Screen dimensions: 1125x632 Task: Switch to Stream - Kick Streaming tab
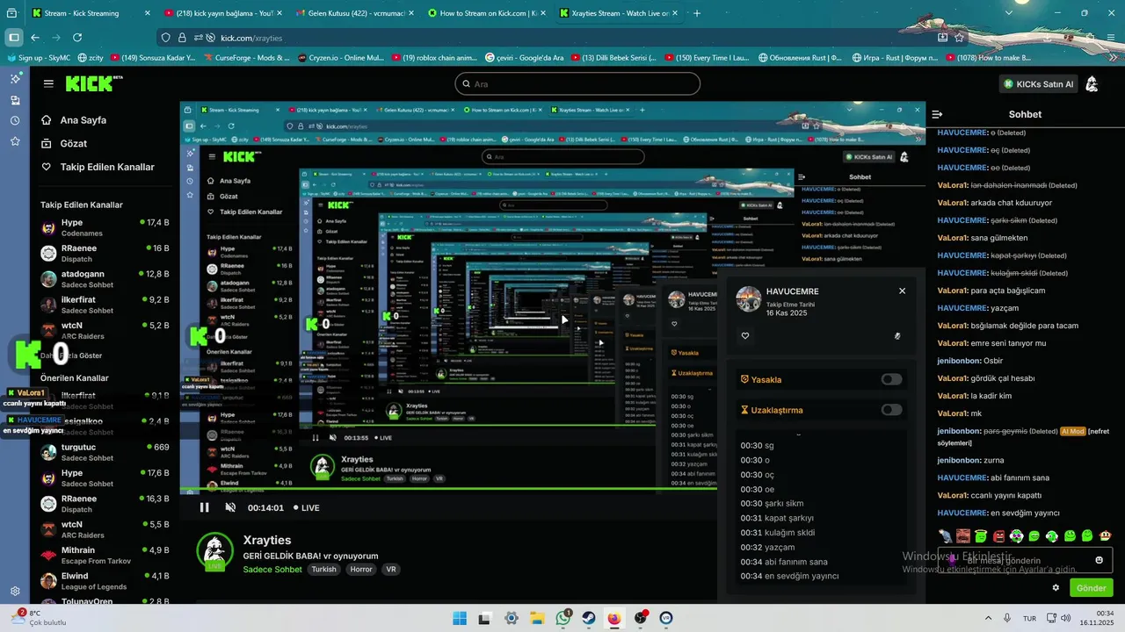[x=91, y=13]
